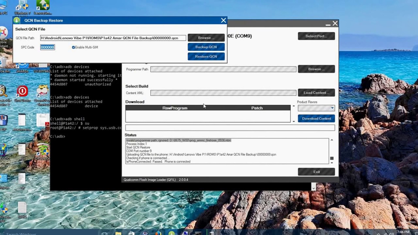
Task: Click the Status log scrollbar thumb
Action: 332,158
